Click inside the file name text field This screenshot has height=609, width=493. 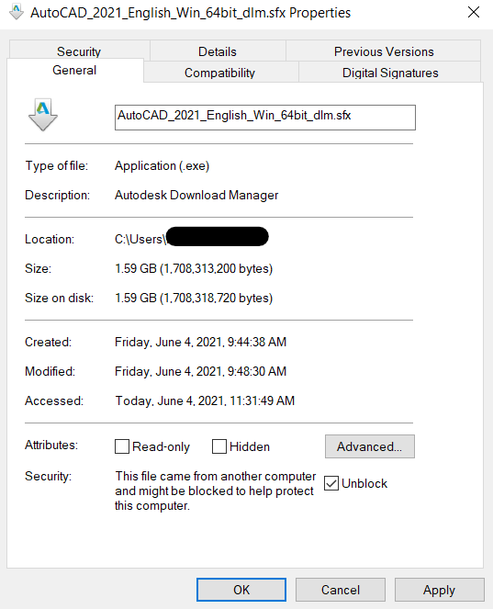pos(265,118)
